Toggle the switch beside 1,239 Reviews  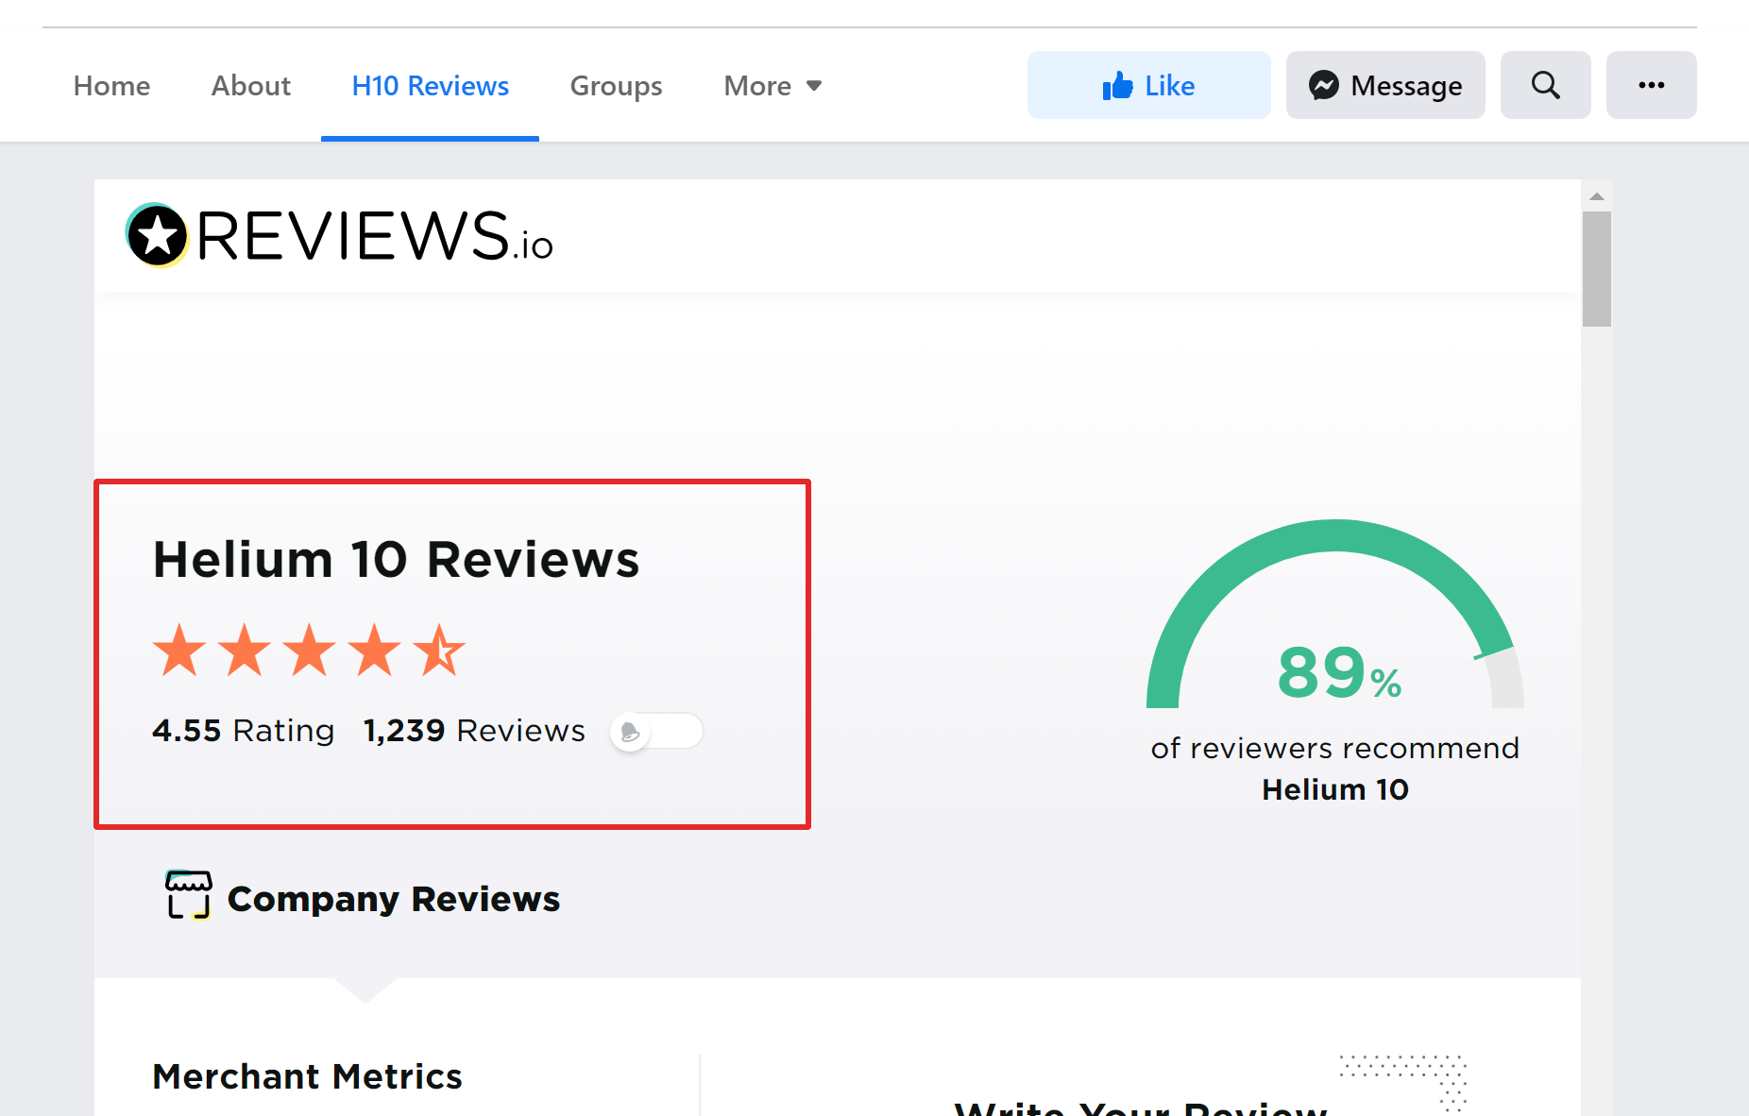[656, 731]
